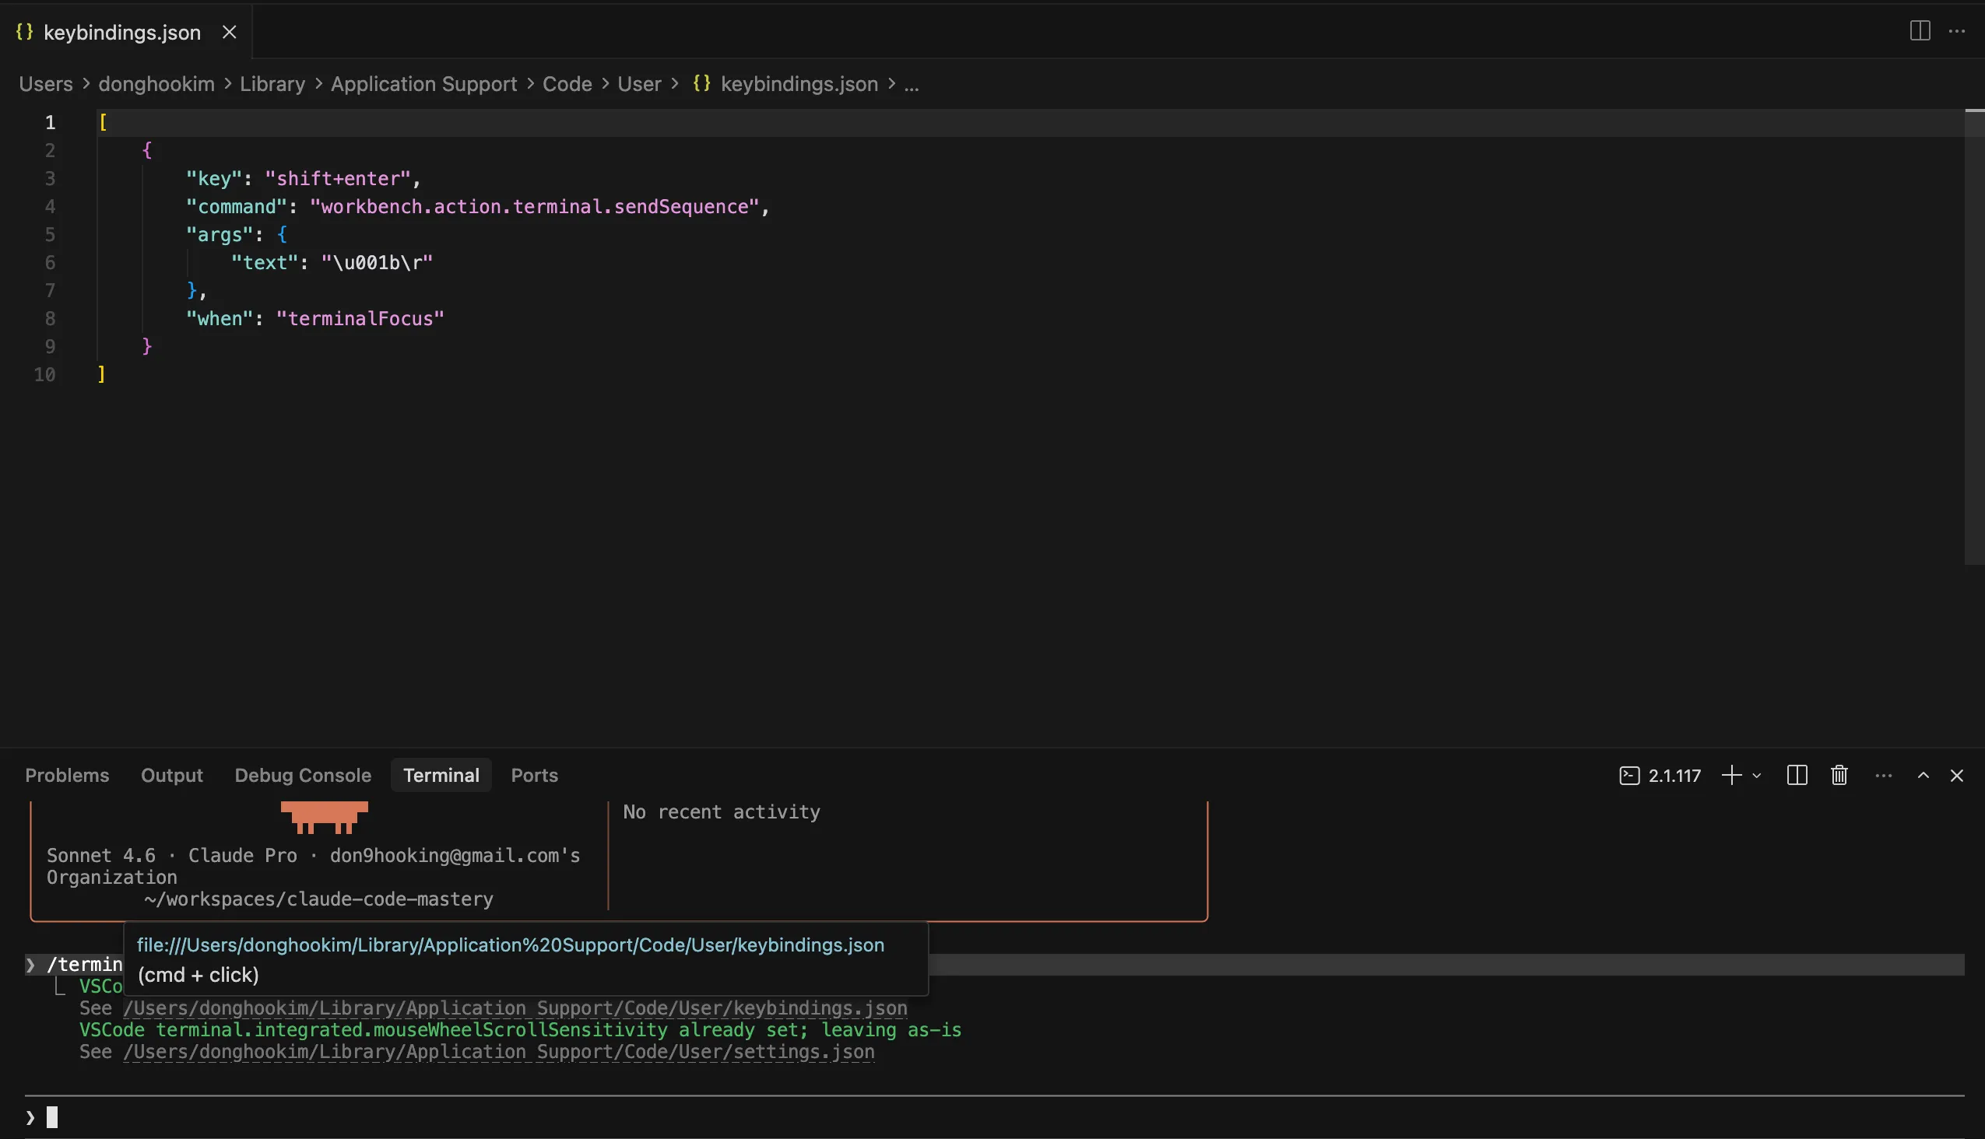Switch to the Output tab
Screen dimensions: 1985x1139
(x=171, y=775)
